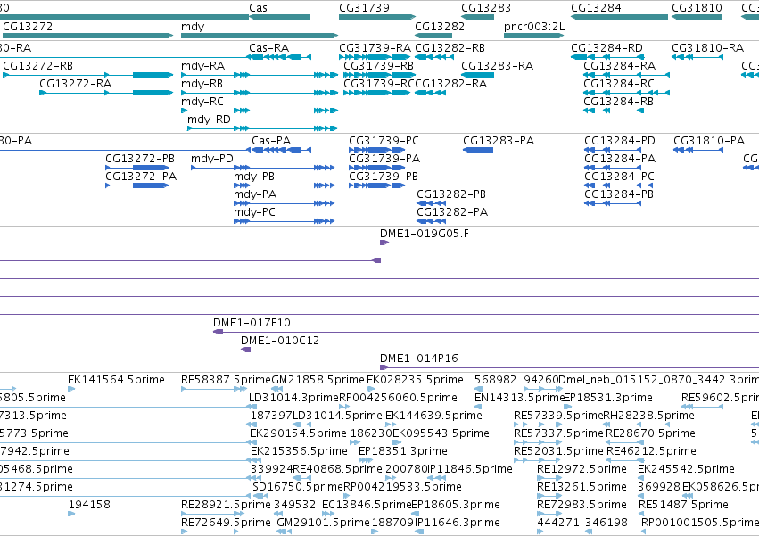Click protein label mdy-PD

212,159
